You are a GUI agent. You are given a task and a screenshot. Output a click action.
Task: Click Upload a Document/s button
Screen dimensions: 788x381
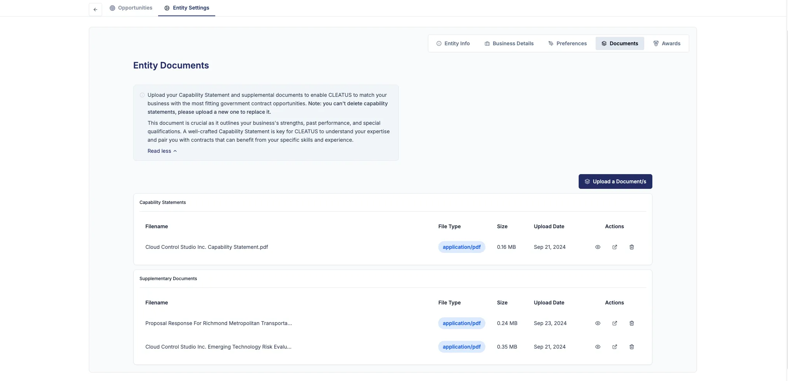616,181
